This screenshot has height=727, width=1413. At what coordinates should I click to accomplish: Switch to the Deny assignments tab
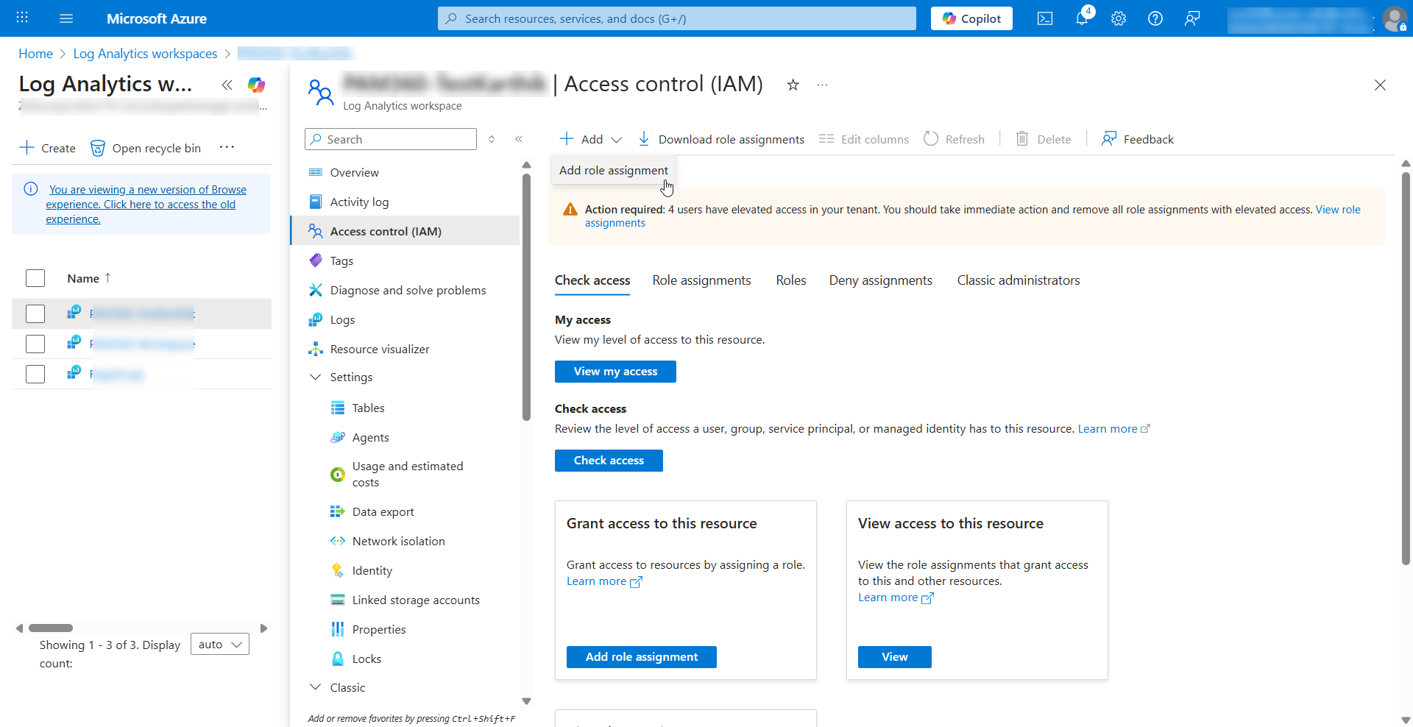[x=880, y=280]
